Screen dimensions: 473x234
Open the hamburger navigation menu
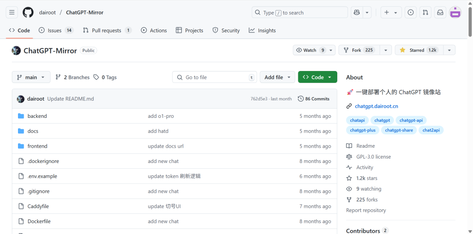tap(12, 12)
